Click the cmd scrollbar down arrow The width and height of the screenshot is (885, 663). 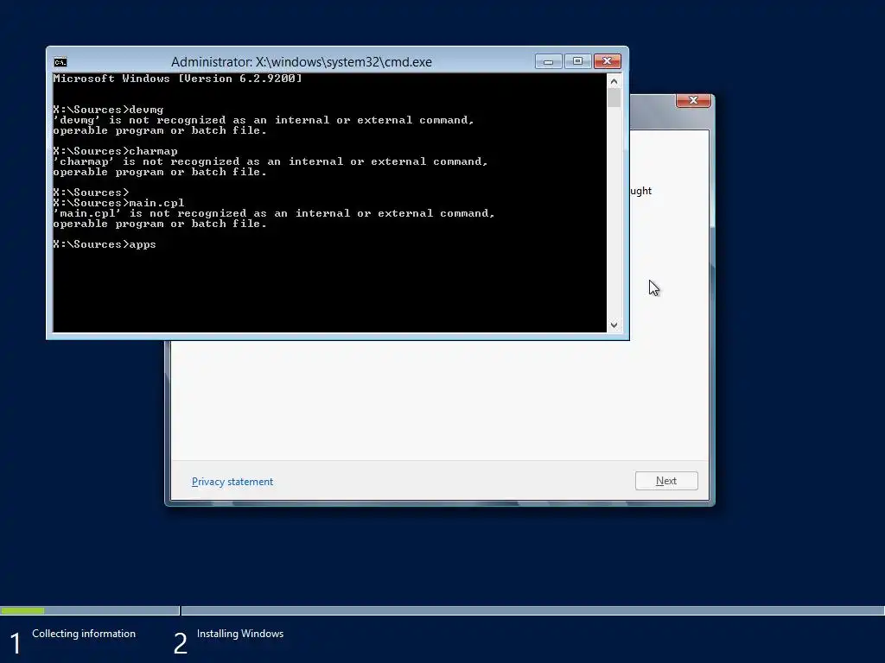(x=614, y=325)
